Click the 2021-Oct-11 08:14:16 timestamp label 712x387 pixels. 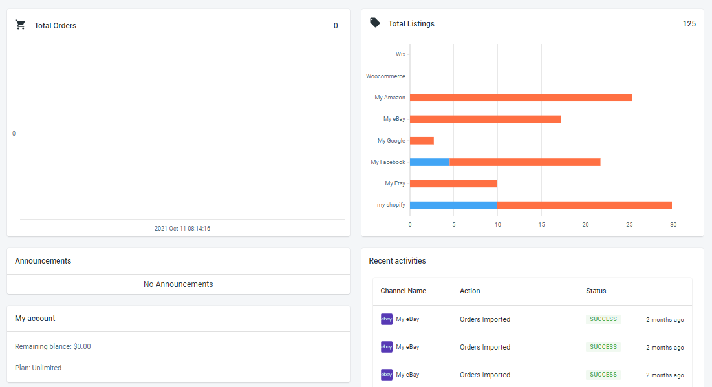182,229
